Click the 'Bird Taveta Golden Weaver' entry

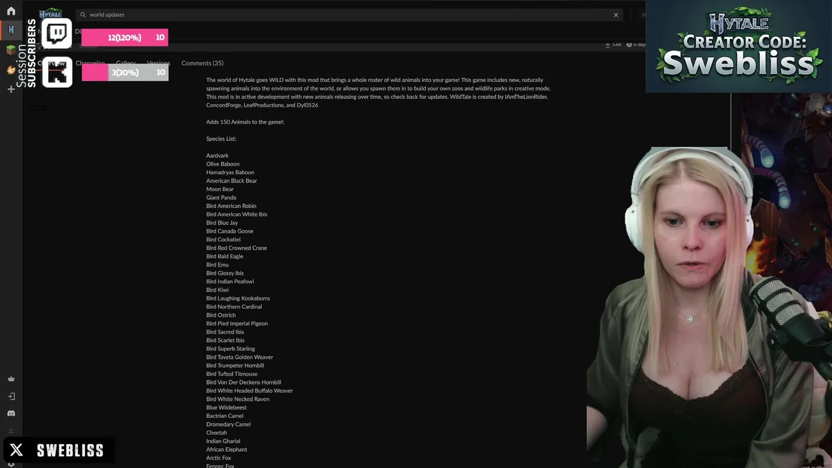pyautogui.click(x=240, y=357)
